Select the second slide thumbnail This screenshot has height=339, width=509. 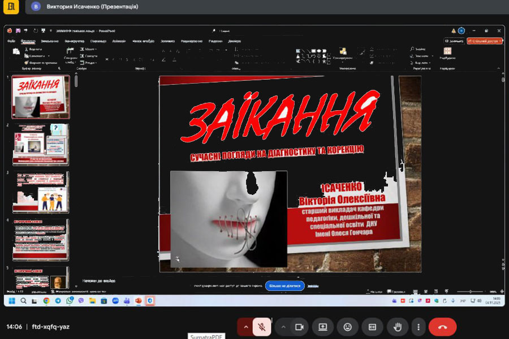[41, 145]
